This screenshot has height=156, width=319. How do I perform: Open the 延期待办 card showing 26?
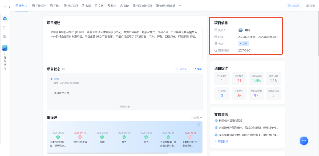(239, 94)
